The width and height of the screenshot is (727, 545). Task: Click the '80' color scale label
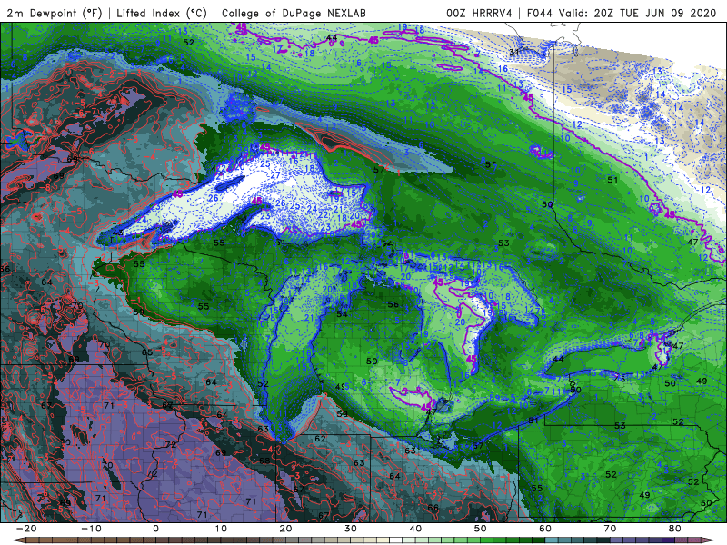point(675,529)
